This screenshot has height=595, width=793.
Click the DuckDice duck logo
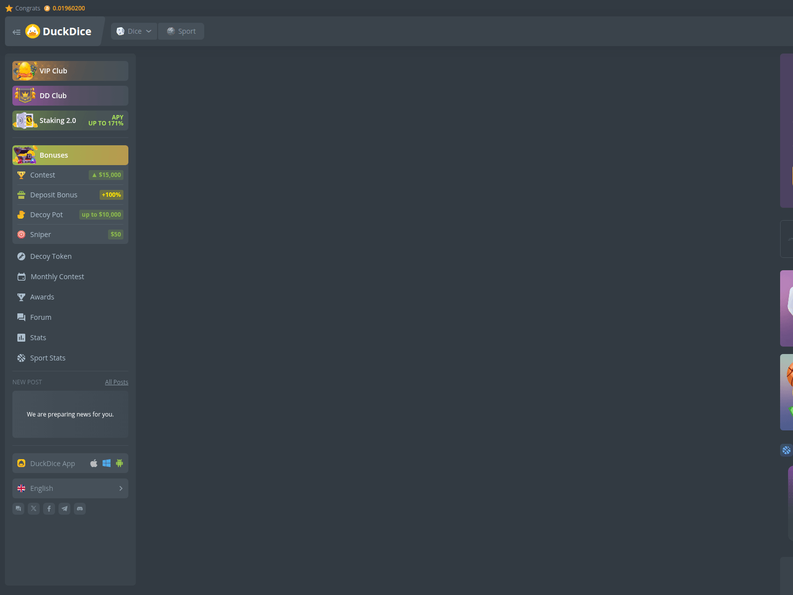[33, 31]
